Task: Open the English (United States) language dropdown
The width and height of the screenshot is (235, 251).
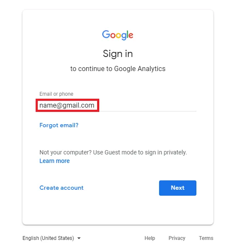Action: 52,238
